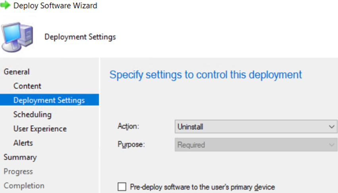Click the green arrow wizard icon
The width and height of the screenshot is (338, 193).
(x=6, y=5)
